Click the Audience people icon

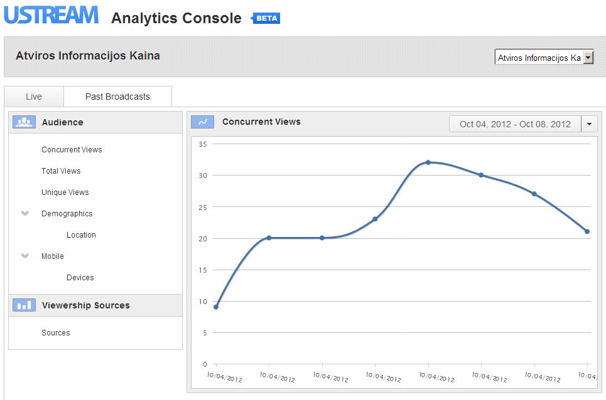[24, 122]
